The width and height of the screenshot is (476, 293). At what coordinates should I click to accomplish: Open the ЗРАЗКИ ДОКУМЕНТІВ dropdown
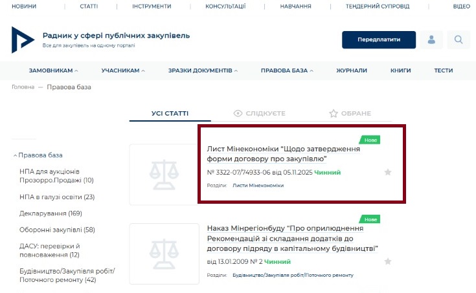click(203, 71)
